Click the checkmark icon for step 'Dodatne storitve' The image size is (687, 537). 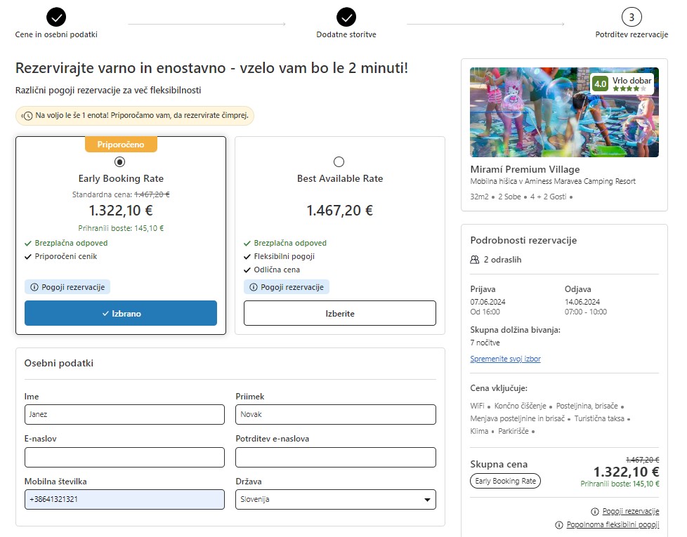(346, 17)
